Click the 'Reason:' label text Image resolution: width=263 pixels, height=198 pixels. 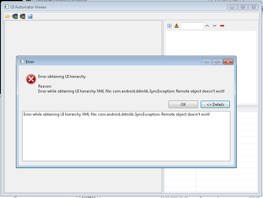[45, 86]
